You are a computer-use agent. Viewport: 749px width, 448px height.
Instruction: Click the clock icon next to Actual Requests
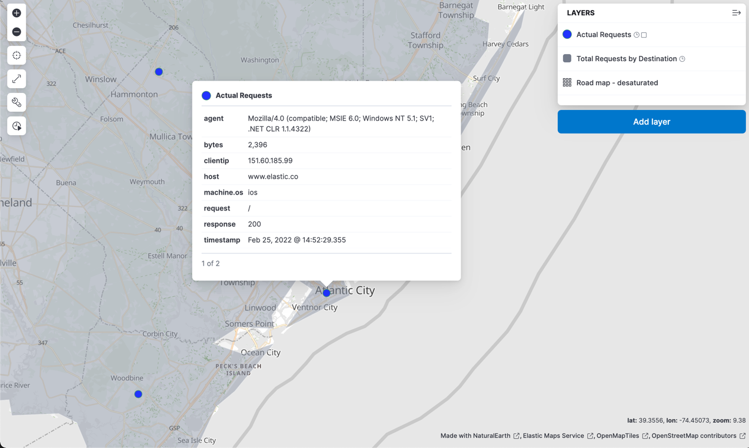point(637,35)
